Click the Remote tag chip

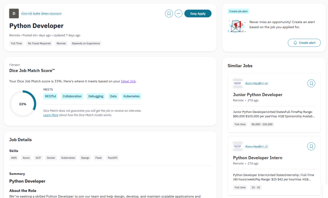coord(61,43)
